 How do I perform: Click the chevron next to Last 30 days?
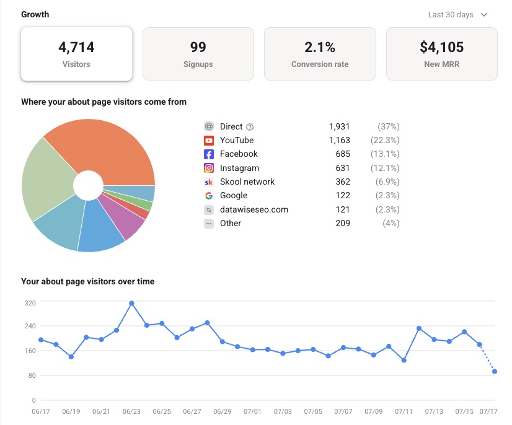[484, 15]
